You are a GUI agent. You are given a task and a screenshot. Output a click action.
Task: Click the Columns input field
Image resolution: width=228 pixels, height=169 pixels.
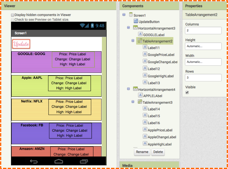tap(203, 31)
